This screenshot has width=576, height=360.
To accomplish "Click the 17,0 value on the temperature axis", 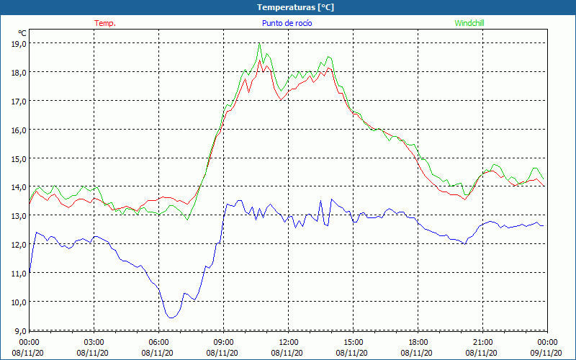I will point(19,101).
